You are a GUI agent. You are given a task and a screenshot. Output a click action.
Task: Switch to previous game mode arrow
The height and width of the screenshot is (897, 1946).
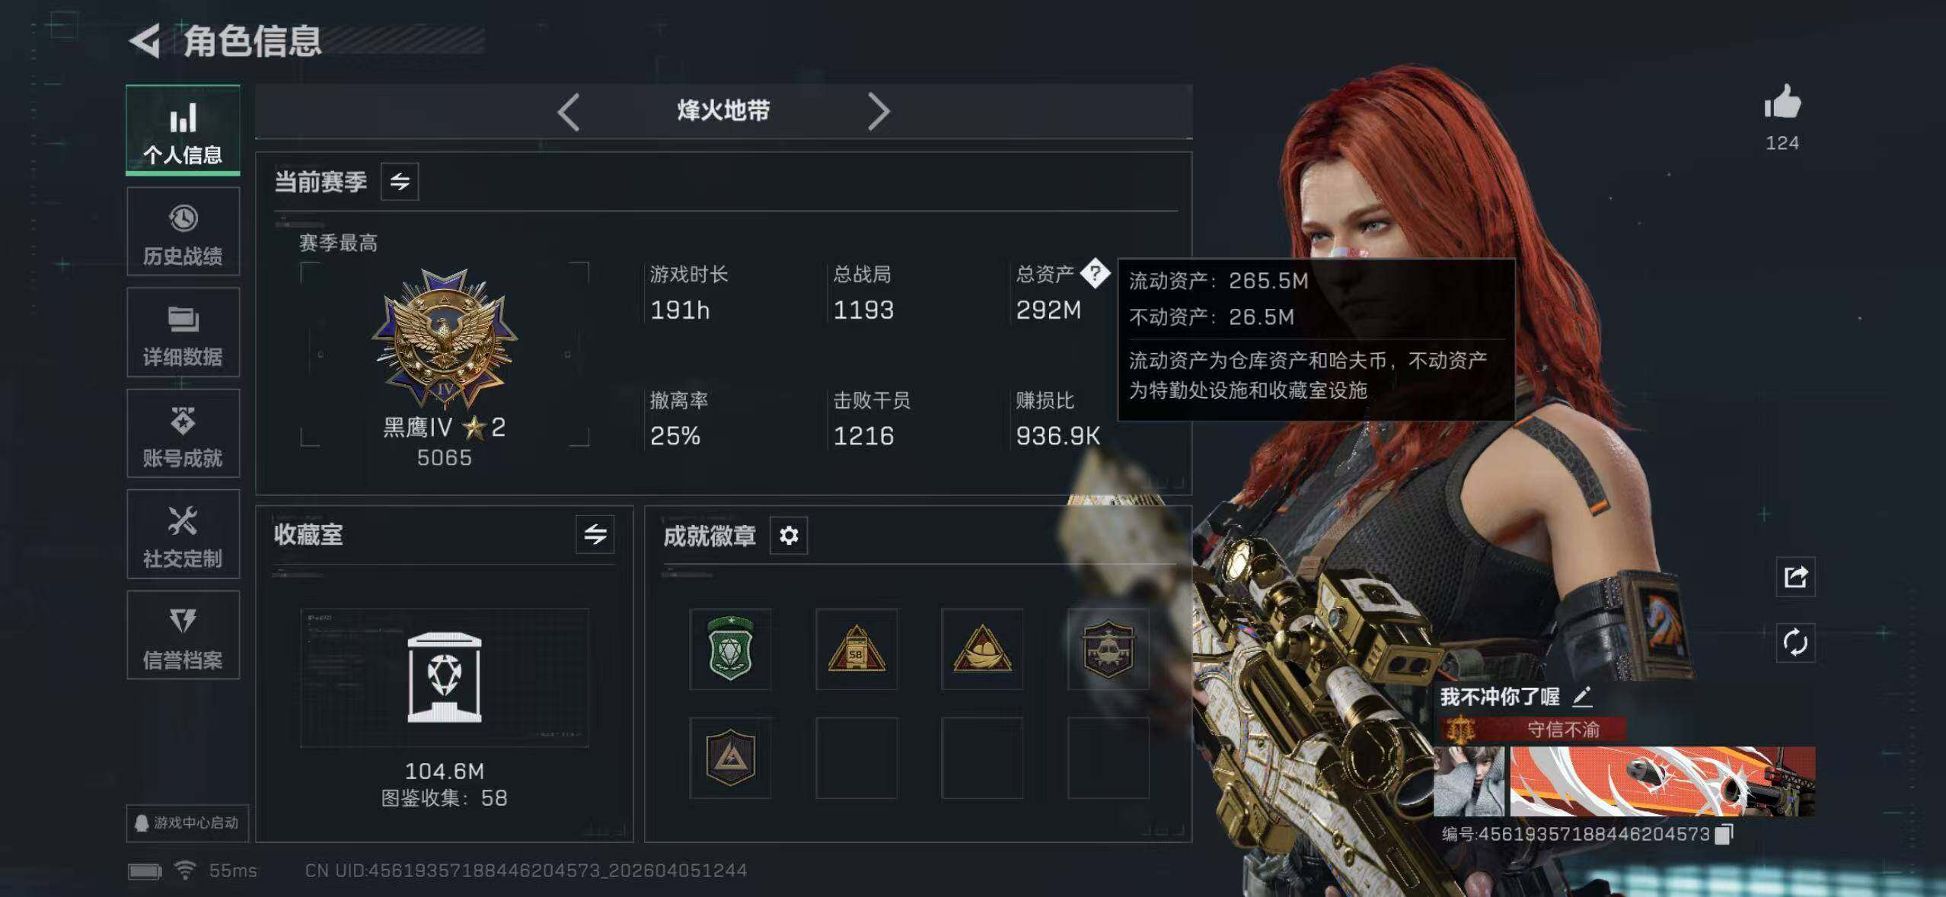point(569,112)
